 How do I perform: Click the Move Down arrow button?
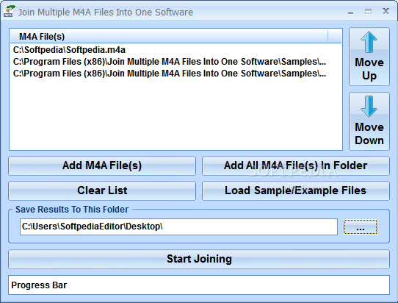point(369,121)
